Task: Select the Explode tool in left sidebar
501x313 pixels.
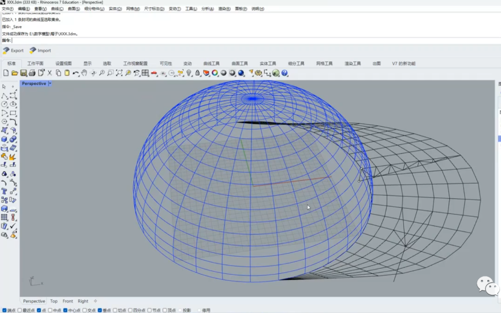Action: 13,157
